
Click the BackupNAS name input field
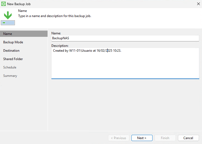pos(125,38)
